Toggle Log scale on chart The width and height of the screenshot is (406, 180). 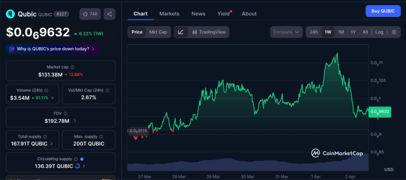pos(379,32)
